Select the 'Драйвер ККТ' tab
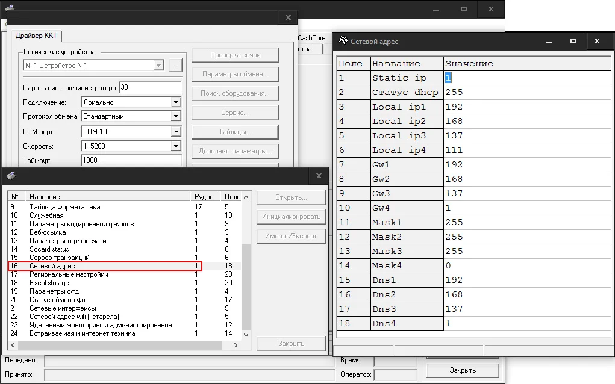The height and width of the screenshot is (384, 615). (37, 36)
